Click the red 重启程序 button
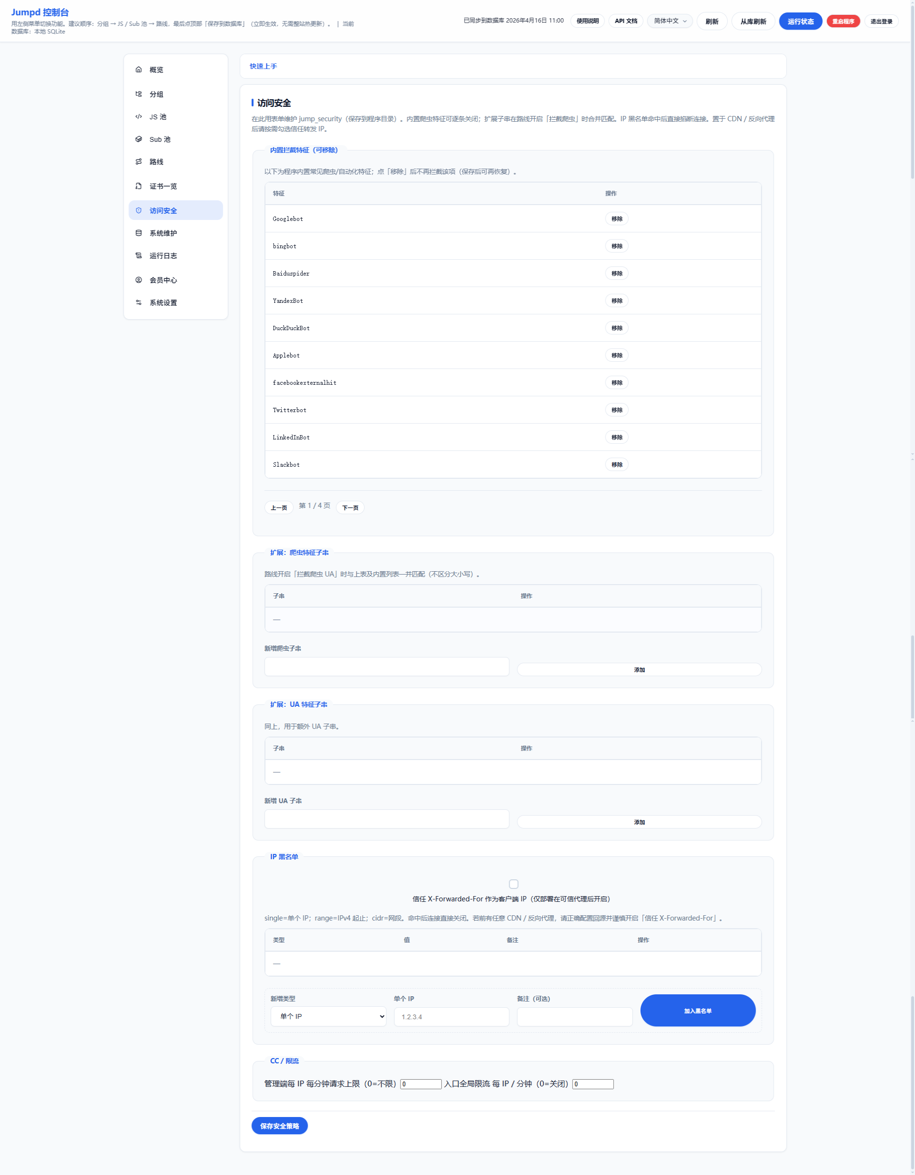This screenshot has height=1175, width=915. [842, 22]
